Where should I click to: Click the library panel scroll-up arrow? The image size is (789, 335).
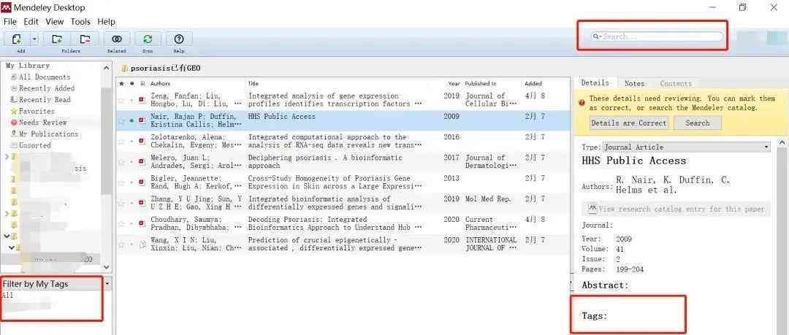click(106, 67)
